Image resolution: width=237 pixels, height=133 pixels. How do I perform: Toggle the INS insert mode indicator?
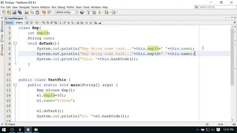pos(234,125)
